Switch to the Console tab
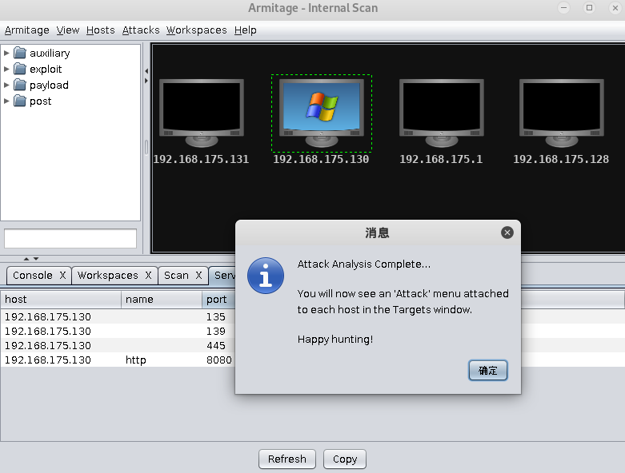Screen dimensions: 625x473 [33, 276]
